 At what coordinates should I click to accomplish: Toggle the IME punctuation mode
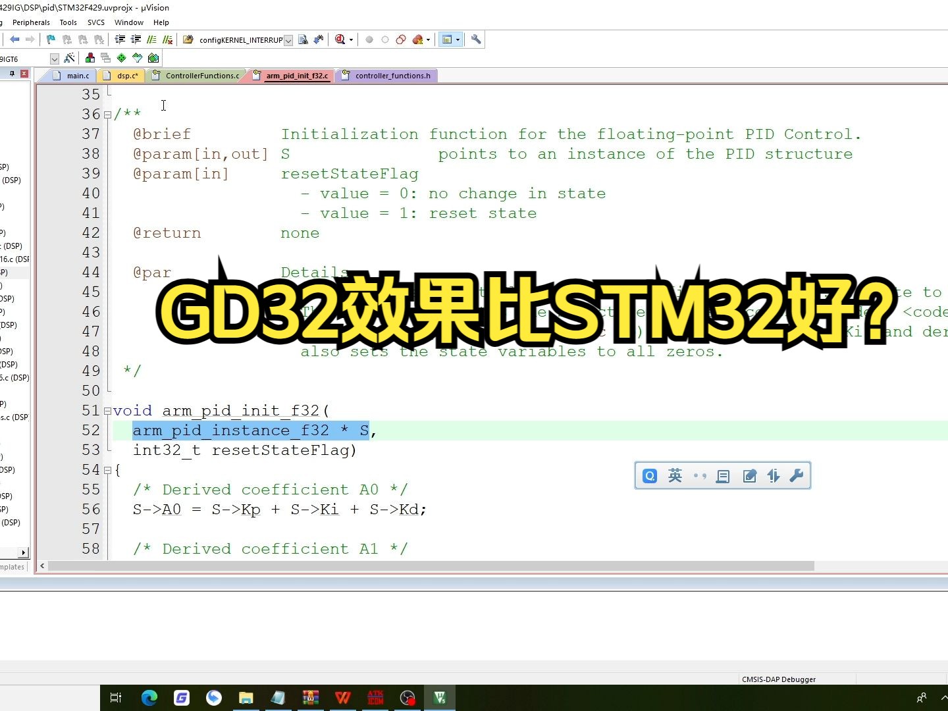point(699,476)
